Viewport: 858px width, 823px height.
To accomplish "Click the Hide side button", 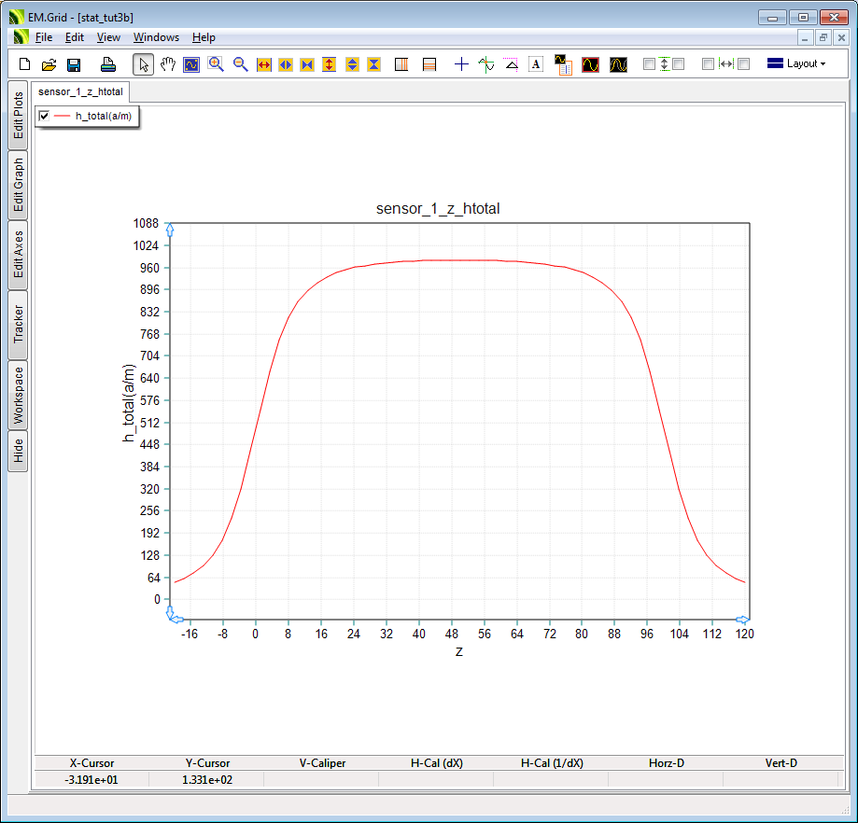I will click(x=18, y=452).
